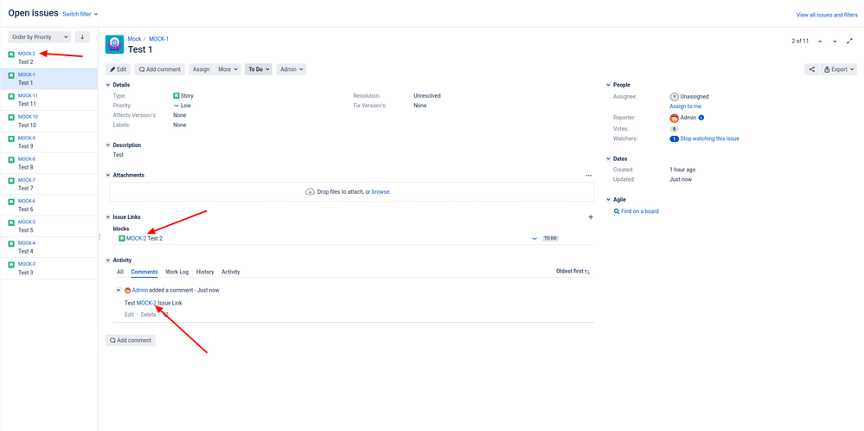Expand issue to full screen view
The height and width of the screenshot is (431, 864).
pyautogui.click(x=849, y=42)
